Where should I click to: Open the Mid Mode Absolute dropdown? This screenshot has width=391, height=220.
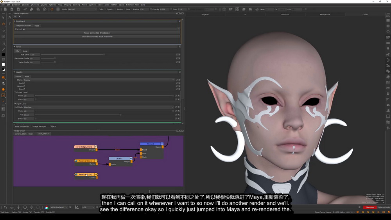click(x=99, y=107)
